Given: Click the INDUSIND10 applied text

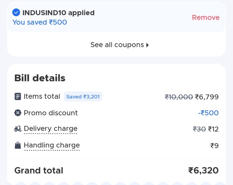Looking at the screenshot, I should click(x=58, y=13).
